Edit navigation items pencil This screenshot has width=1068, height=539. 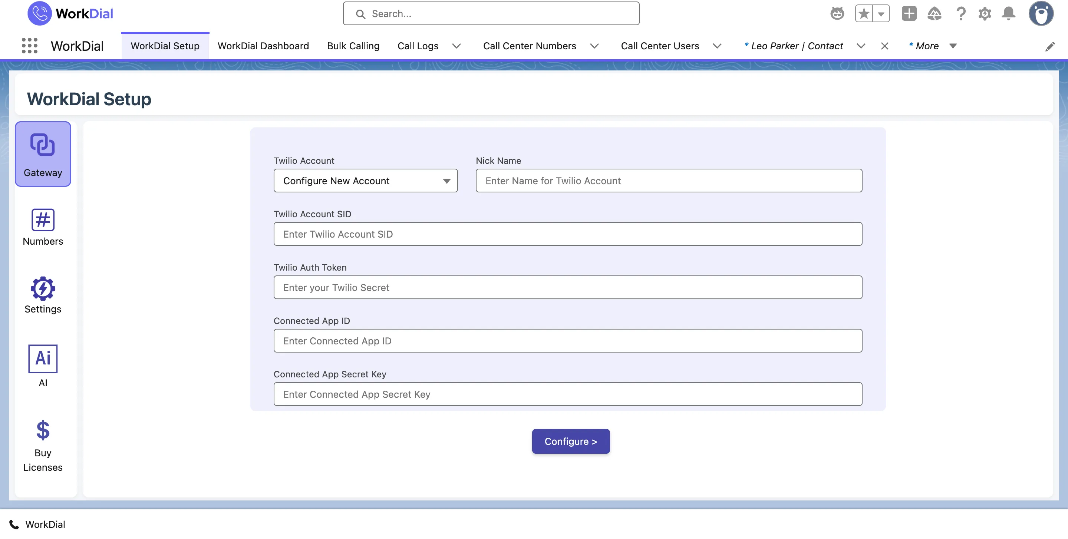click(1050, 46)
